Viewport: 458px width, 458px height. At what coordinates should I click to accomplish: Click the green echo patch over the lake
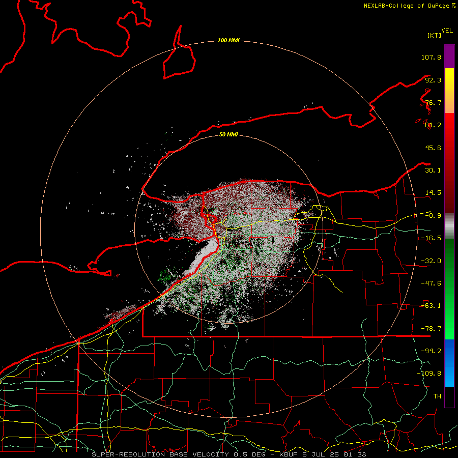tap(164, 275)
